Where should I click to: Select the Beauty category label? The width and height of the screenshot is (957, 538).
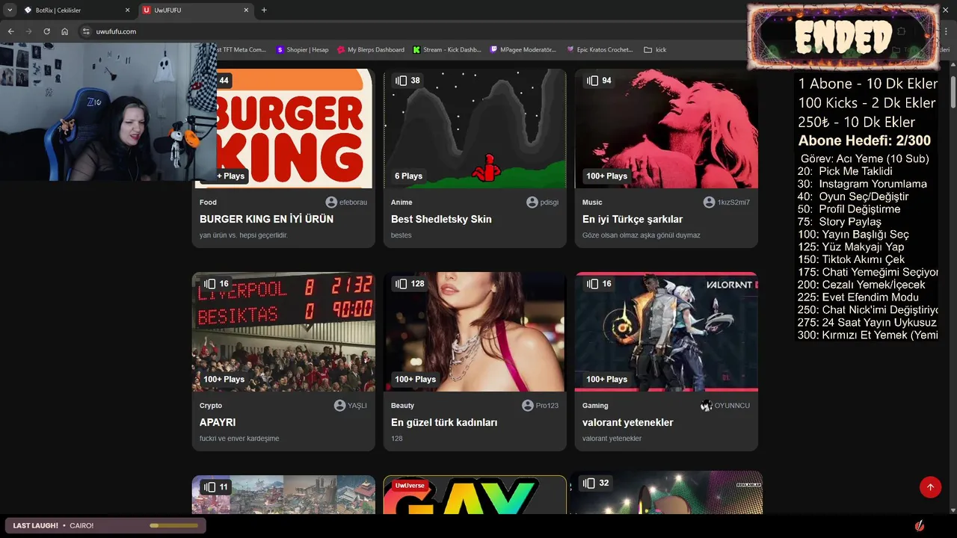[x=402, y=406]
